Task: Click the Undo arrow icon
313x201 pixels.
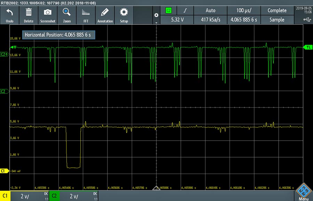Action: coord(9,12)
